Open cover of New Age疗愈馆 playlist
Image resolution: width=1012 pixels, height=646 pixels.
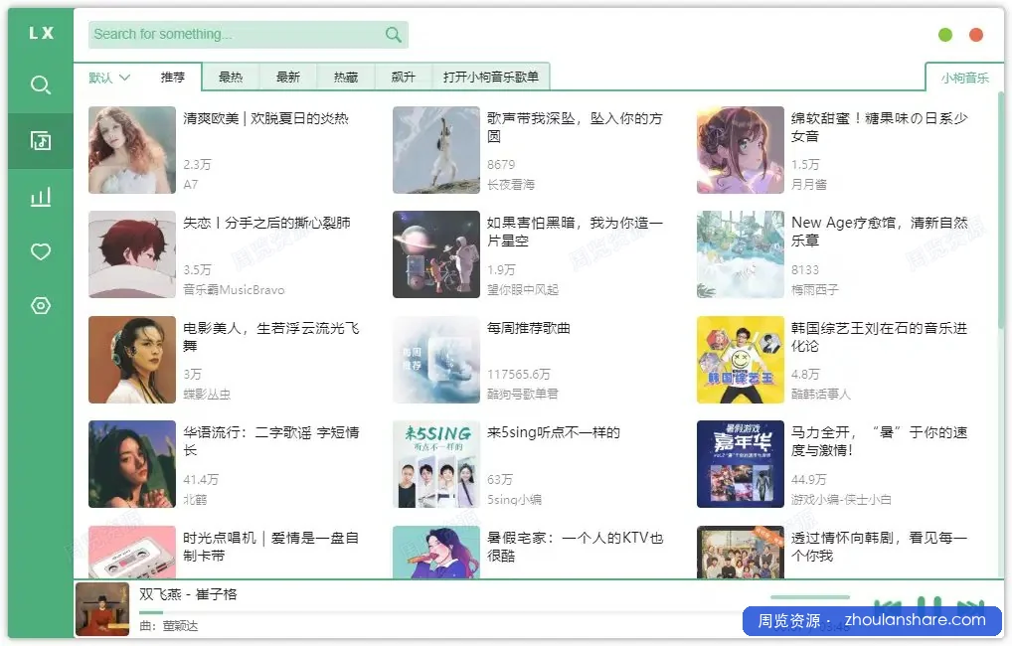(x=741, y=254)
